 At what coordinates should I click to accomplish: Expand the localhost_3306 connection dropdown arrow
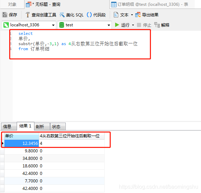pos(53,25)
